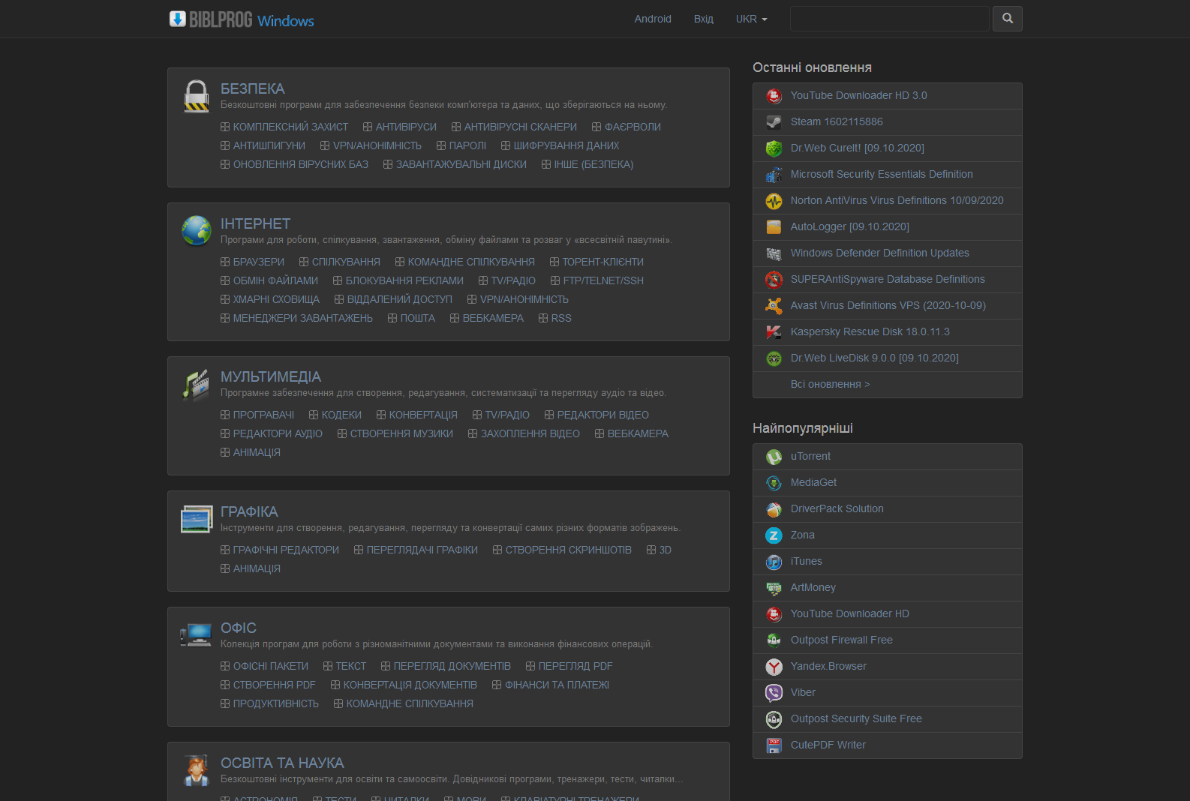Click the AutoLogger icon
The width and height of the screenshot is (1190, 801).
[774, 227]
